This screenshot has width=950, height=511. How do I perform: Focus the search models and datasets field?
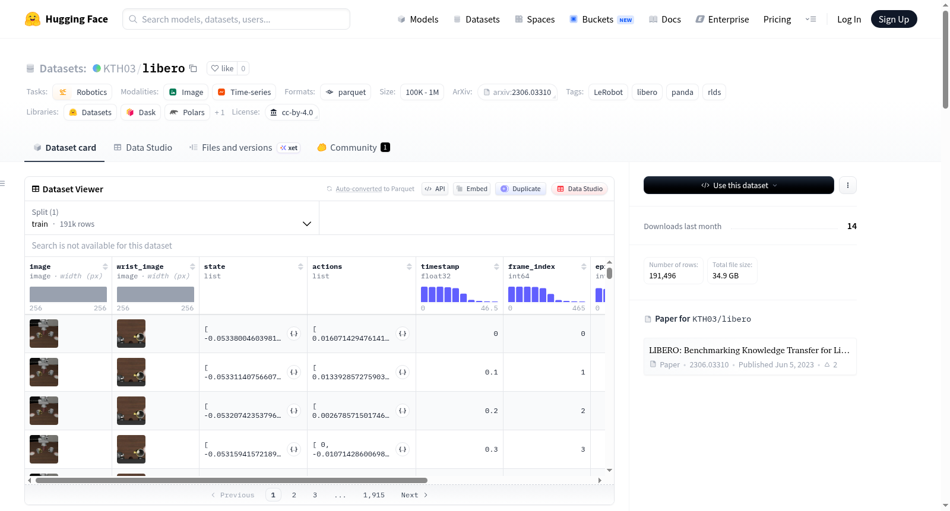pos(236,19)
